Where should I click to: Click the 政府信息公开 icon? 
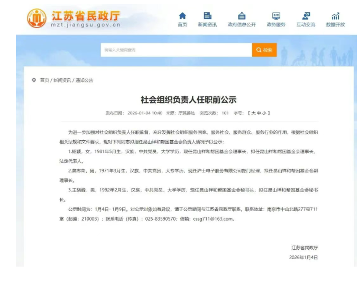(242, 16)
